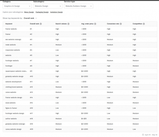Screen dimensions: 159x137
Task: Open the Category dropdown showing Graphics & Design
Action: pyautogui.click(x=17, y=6)
